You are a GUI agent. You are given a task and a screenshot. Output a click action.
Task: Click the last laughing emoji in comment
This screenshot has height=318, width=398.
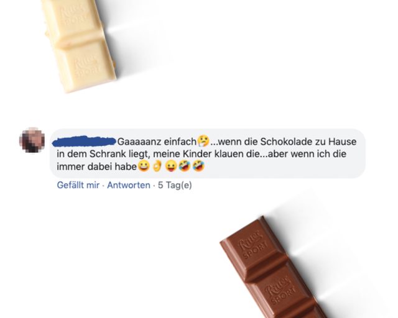click(x=198, y=166)
